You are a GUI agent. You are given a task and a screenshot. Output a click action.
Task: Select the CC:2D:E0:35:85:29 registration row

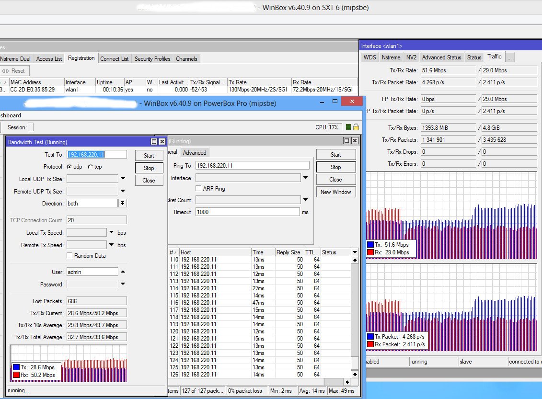(179, 90)
